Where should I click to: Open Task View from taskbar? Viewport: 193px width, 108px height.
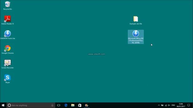[x=59, y=105]
